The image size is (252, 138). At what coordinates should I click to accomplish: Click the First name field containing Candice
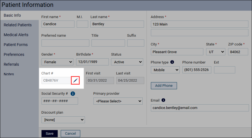tap(58, 24)
